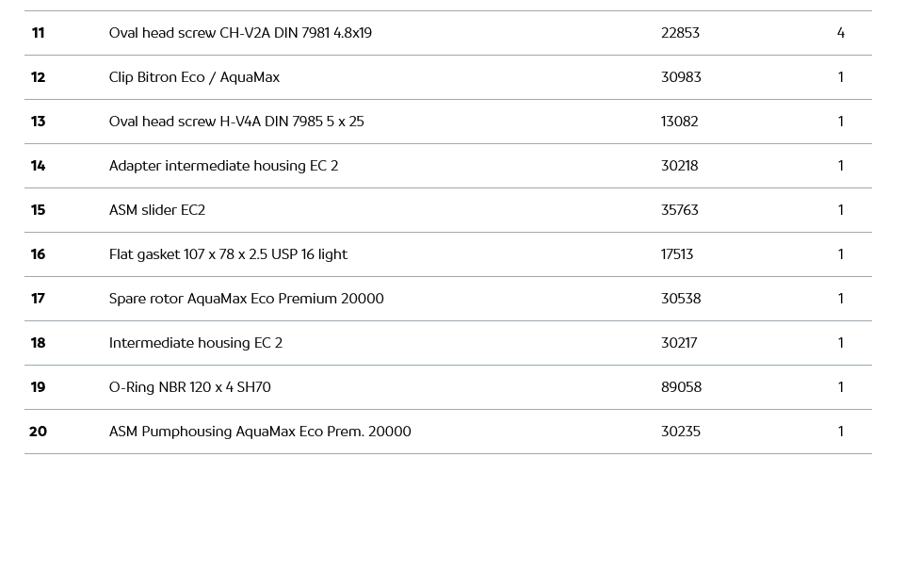Select part number 89058

click(681, 387)
